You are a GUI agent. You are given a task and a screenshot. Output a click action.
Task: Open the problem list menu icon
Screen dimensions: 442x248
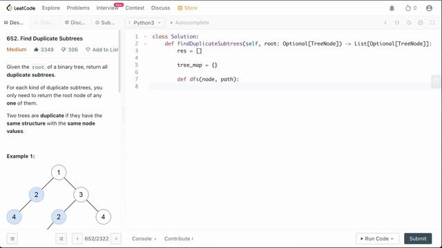tap(12, 239)
